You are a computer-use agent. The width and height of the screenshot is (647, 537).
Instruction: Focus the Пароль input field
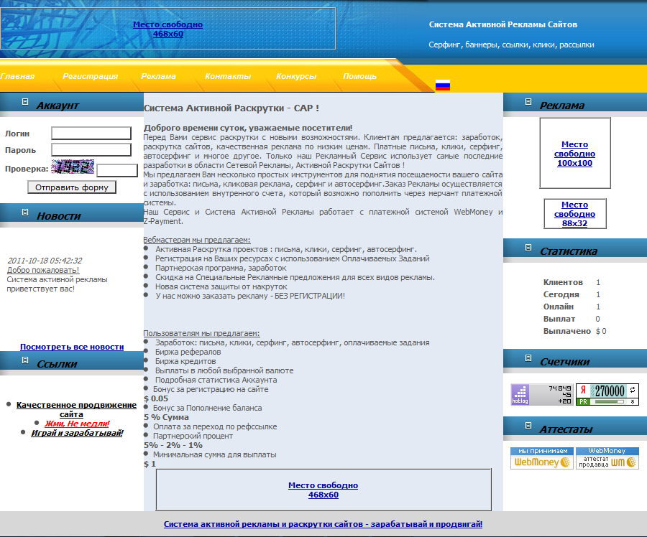coord(91,149)
